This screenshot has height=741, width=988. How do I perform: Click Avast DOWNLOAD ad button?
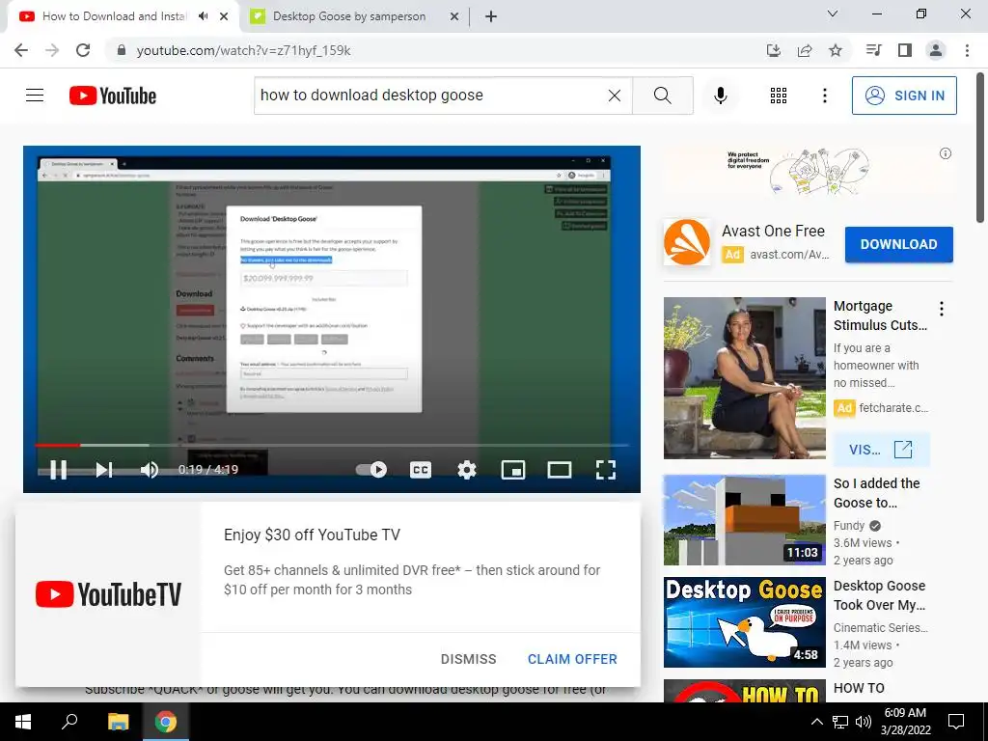pyautogui.click(x=898, y=244)
